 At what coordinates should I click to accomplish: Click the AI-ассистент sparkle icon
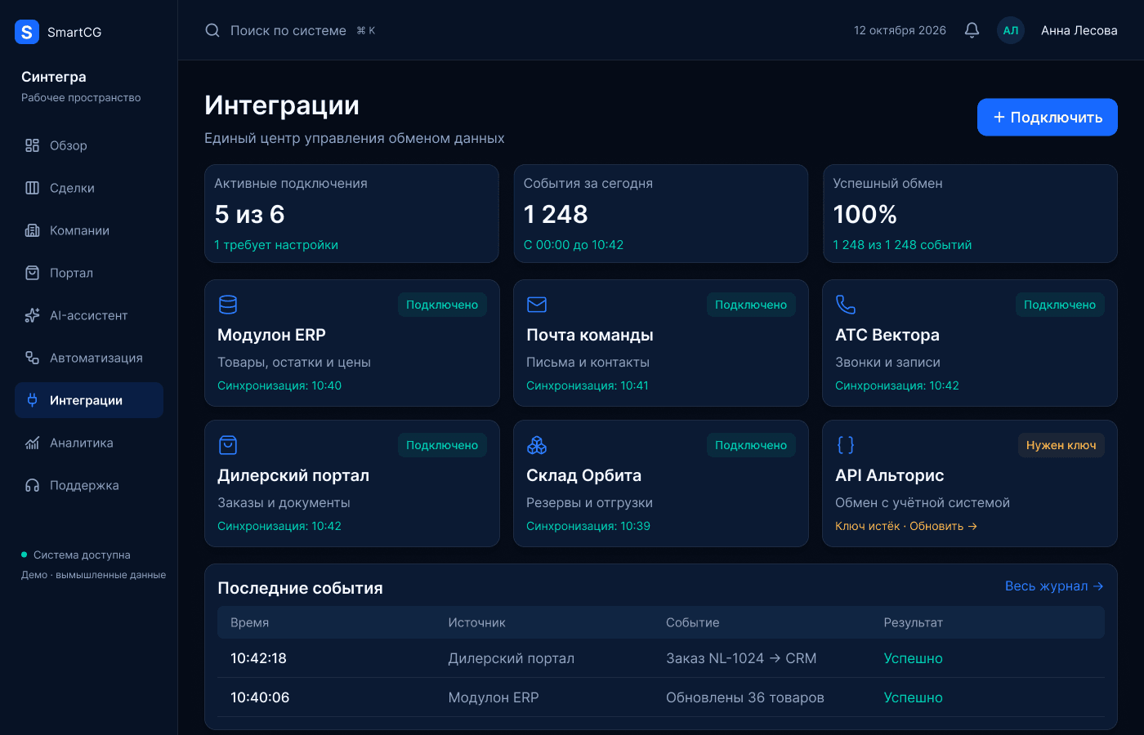[x=32, y=315]
